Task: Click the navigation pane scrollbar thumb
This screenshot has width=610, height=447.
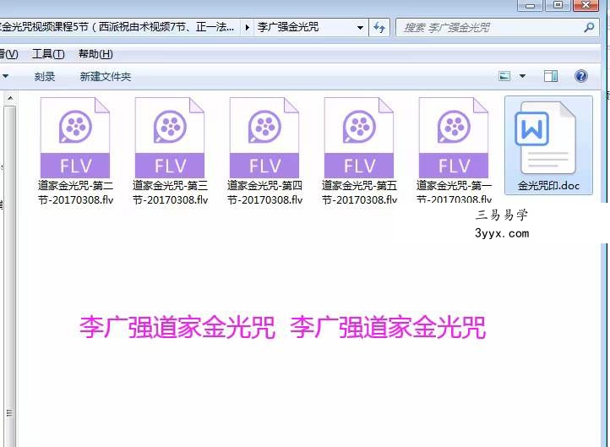Action: click(x=10, y=276)
